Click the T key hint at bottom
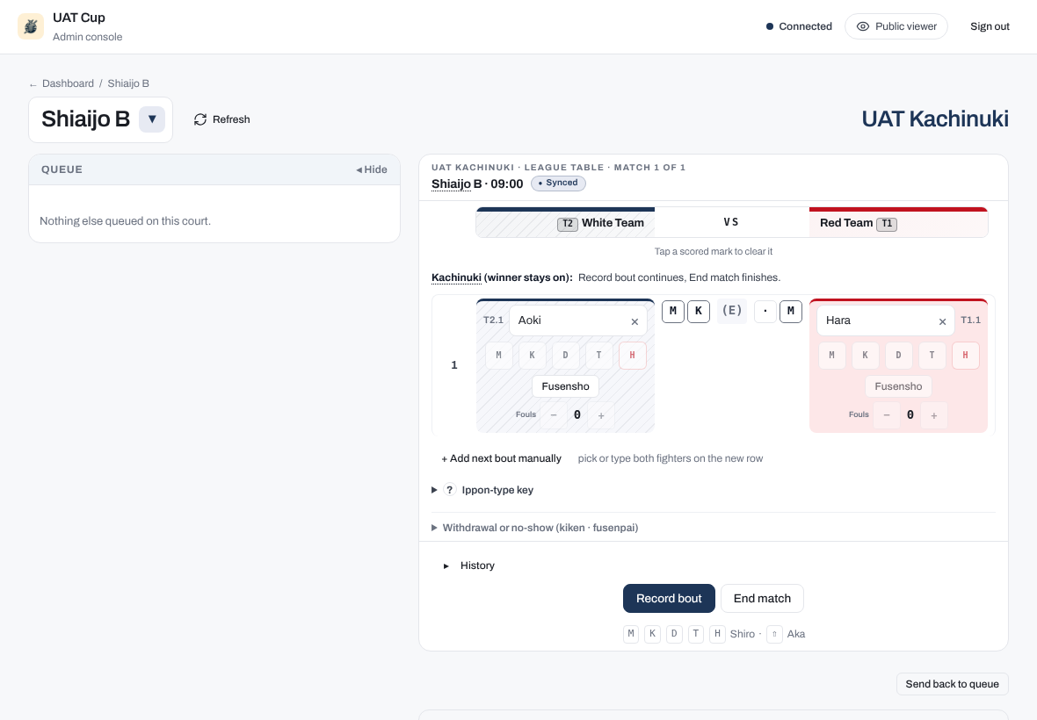The width and height of the screenshot is (1037, 720). (696, 634)
